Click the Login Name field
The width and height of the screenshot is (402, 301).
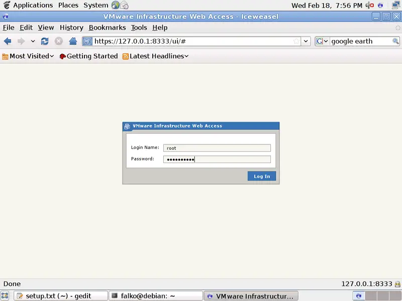tap(217, 148)
